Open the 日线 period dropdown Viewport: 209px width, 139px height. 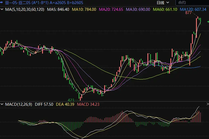pos(163,3)
